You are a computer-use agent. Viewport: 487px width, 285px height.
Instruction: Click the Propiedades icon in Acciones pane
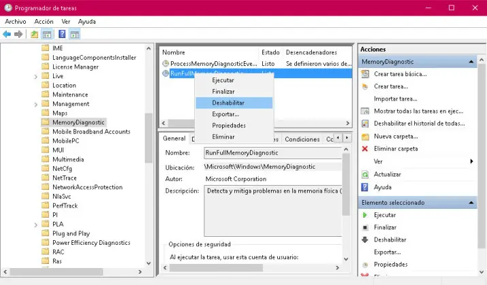(x=365, y=265)
